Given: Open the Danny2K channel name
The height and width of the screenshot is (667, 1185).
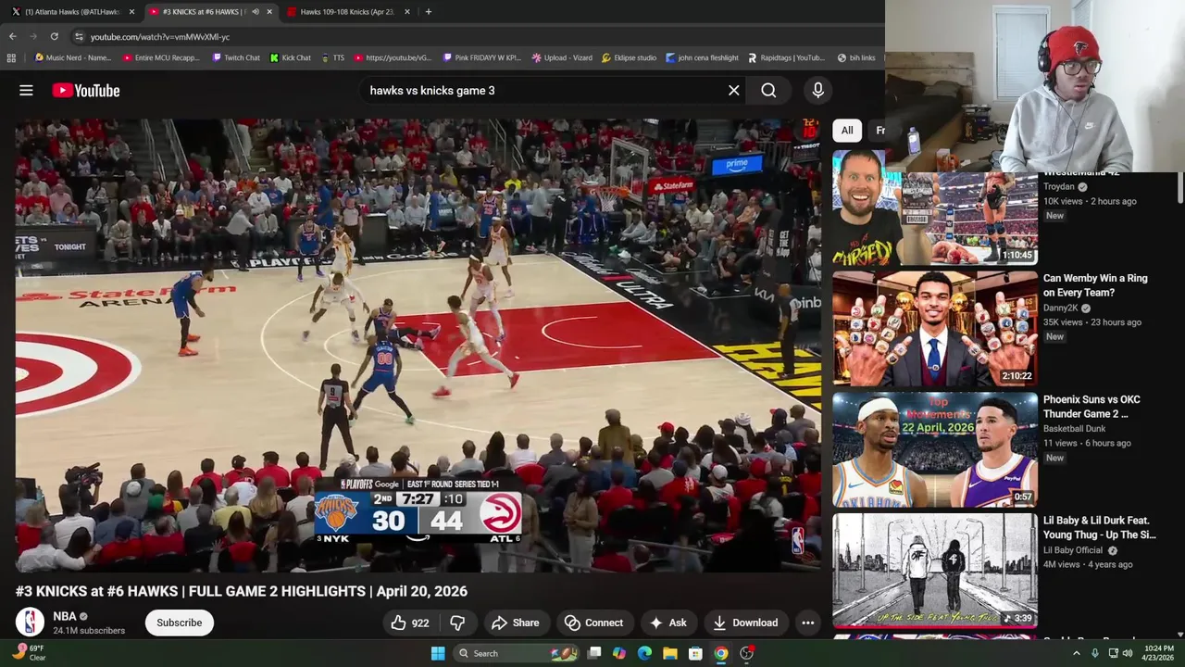Looking at the screenshot, I should coord(1062,308).
